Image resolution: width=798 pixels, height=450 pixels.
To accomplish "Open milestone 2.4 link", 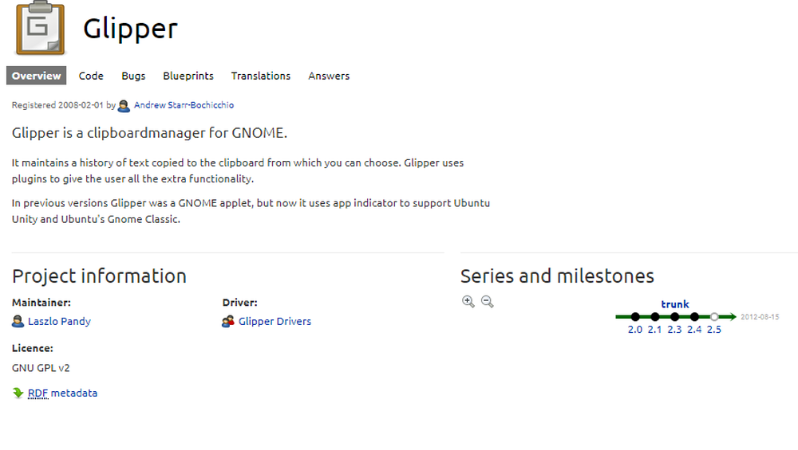I will click(694, 330).
